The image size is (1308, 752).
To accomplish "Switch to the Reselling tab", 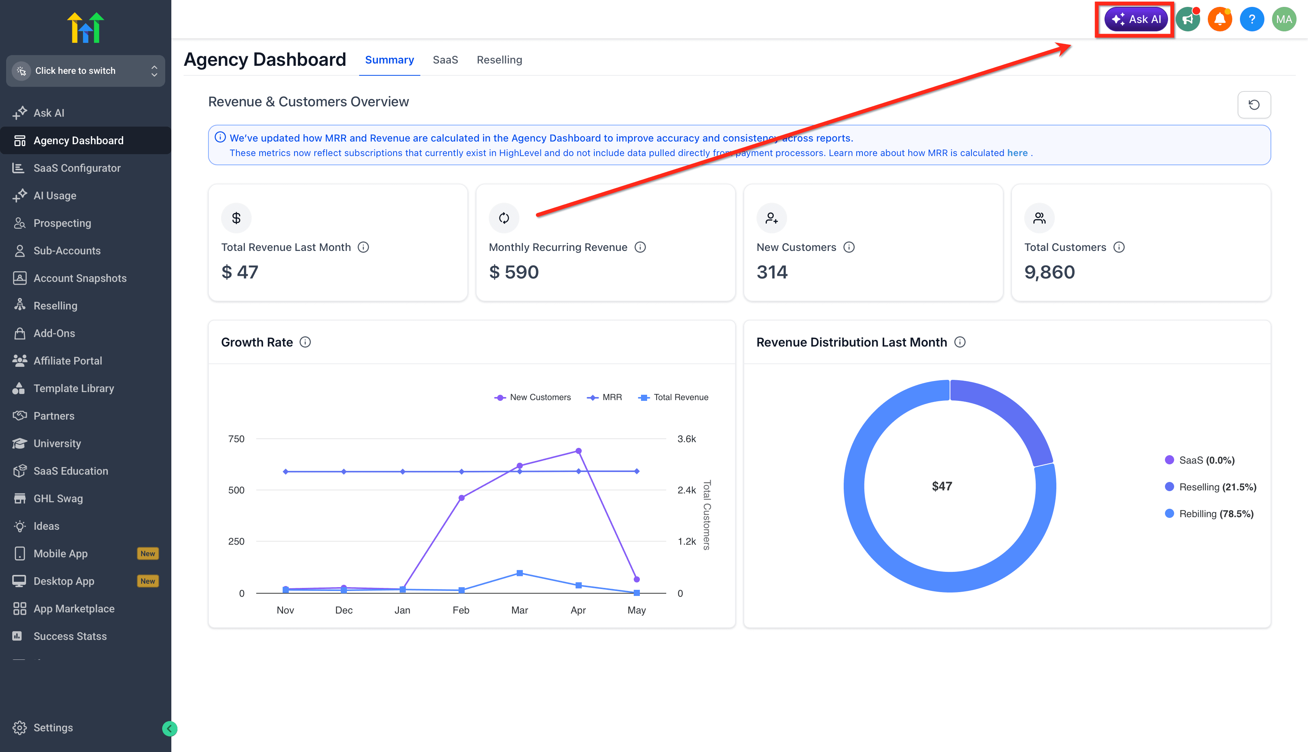I will tap(499, 60).
